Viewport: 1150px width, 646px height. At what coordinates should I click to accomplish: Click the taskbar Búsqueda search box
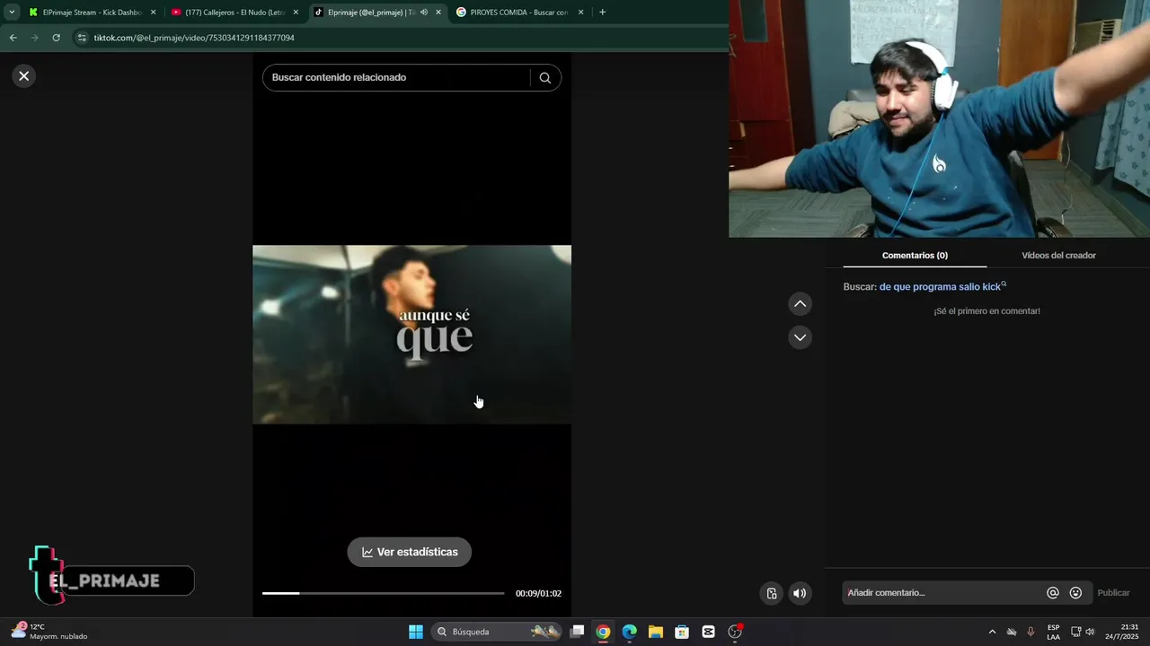click(495, 632)
